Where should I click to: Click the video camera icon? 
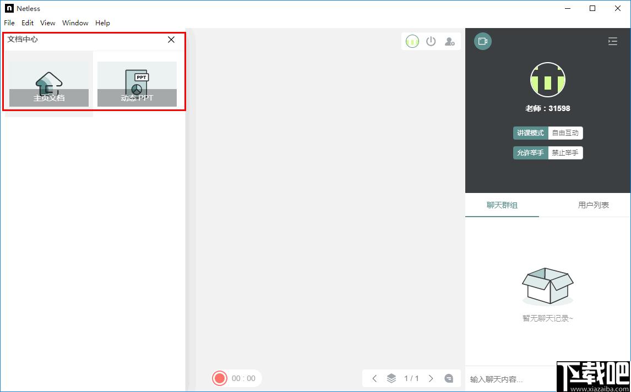483,41
